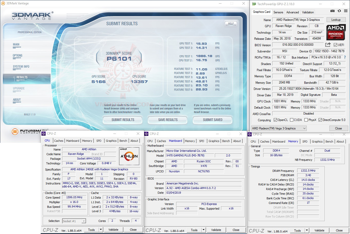Click the Bus Interface question mark
The width and height of the screenshot is (350, 234).
click(x=345, y=57)
